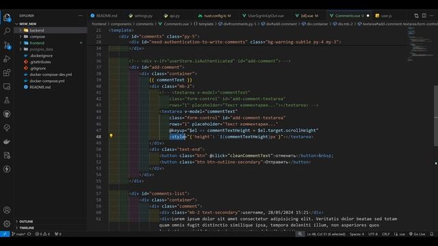Switch to api.py editor tab
The image size is (438, 246).
coord(175,16)
